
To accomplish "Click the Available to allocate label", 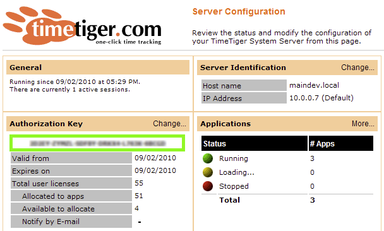I will 71,209.
